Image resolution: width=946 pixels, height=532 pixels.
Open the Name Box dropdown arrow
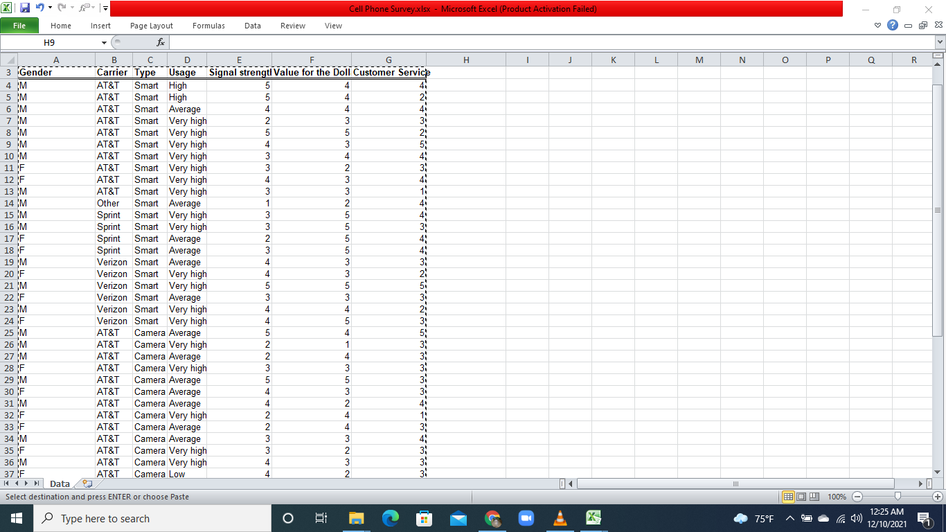pos(104,42)
